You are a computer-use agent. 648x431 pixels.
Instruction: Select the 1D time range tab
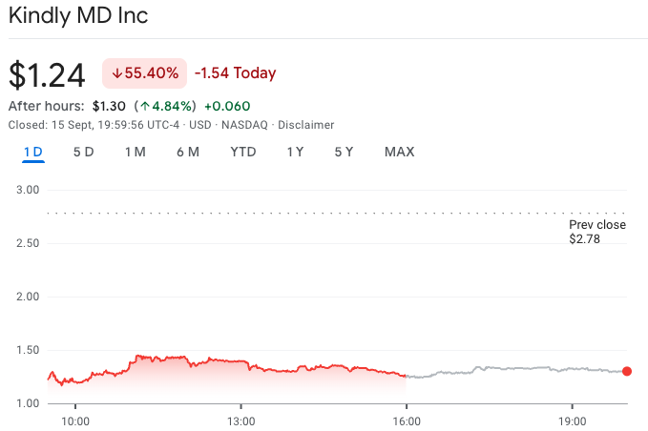(x=33, y=152)
